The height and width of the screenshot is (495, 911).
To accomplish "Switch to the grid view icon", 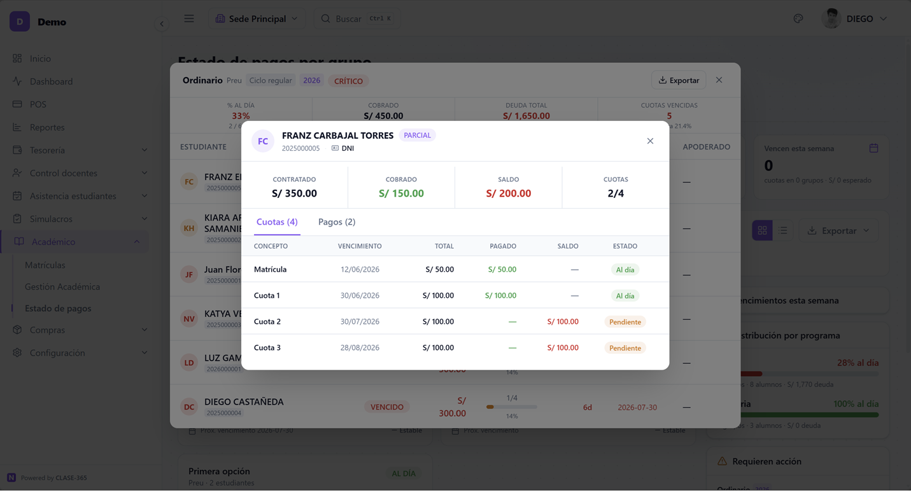I will 762,230.
